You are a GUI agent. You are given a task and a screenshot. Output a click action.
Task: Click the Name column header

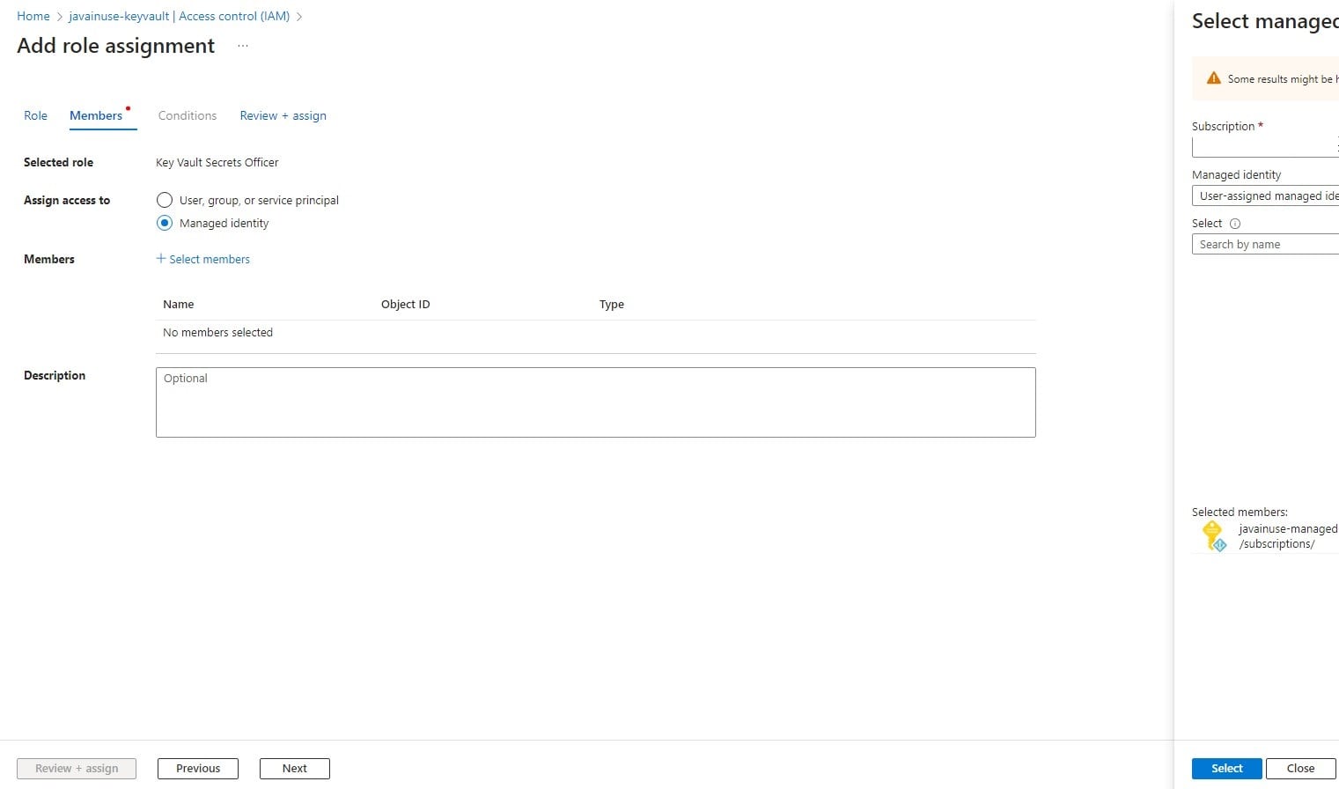179,304
